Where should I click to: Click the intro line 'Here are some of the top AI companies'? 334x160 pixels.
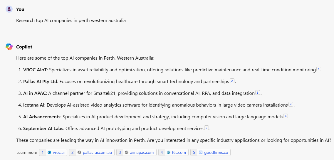tap(85, 58)
